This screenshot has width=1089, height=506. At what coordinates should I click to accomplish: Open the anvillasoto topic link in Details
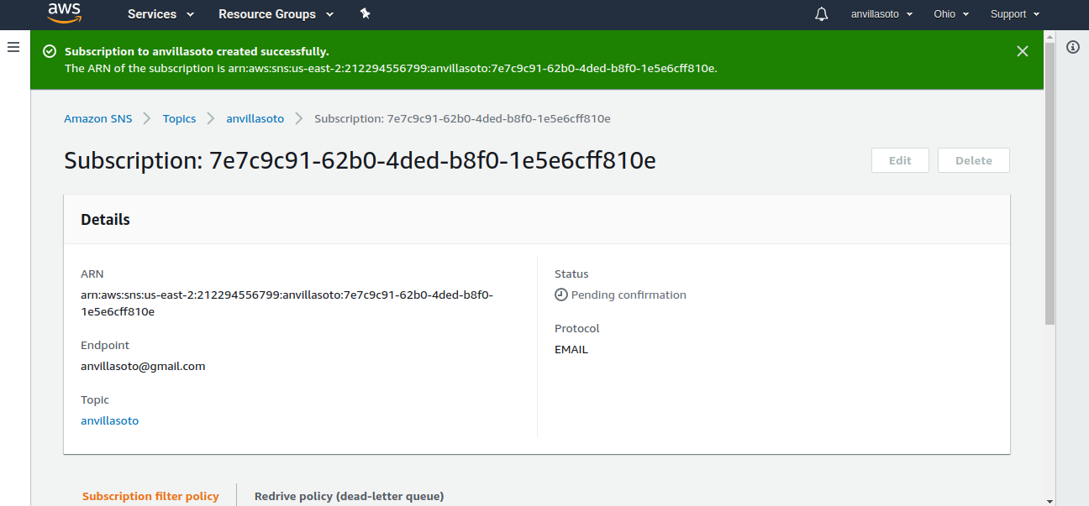click(x=109, y=420)
